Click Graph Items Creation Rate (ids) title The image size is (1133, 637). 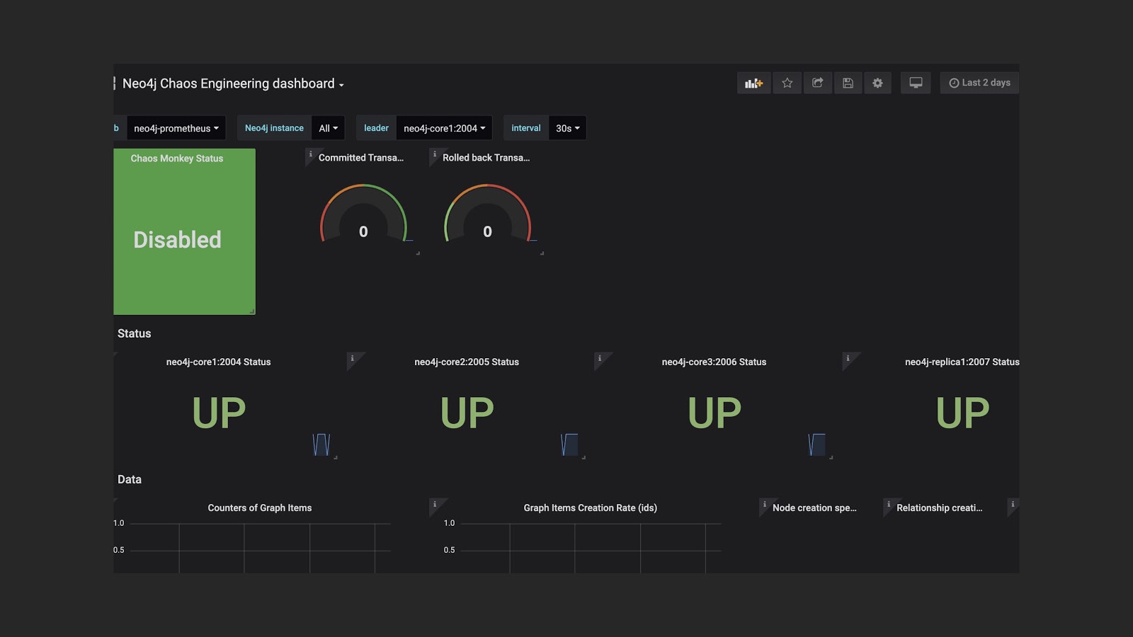click(591, 507)
